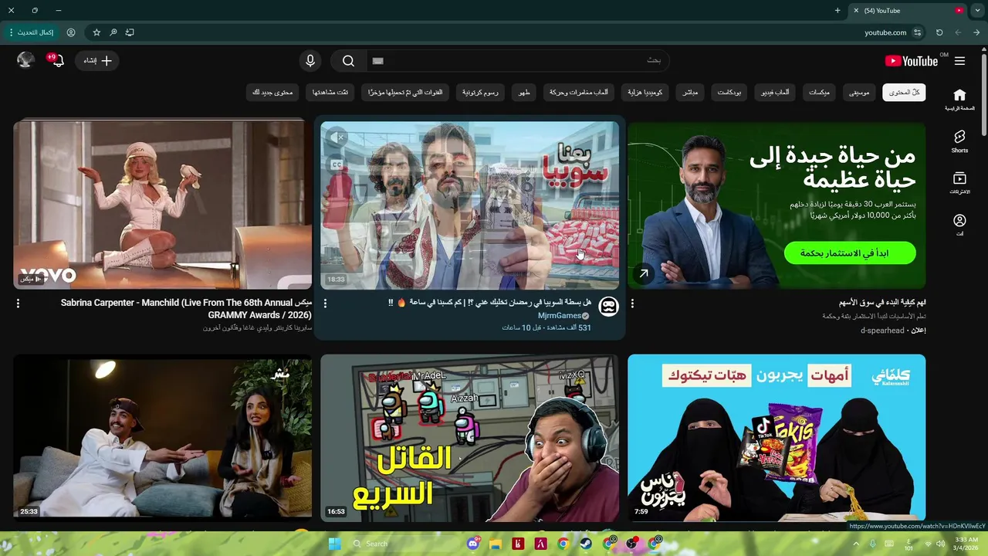Open Shorts from the sidebar
The width and height of the screenshot is (988, 556).
pos(959,141)
